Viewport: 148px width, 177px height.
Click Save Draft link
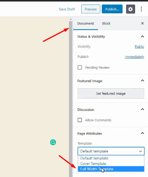coord(67,9)
